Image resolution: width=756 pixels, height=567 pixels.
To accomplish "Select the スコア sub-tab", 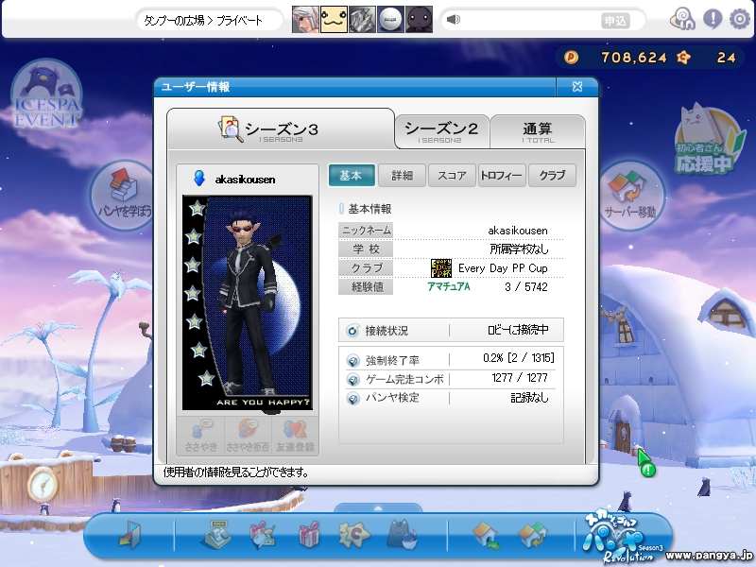I will (452, 176).
